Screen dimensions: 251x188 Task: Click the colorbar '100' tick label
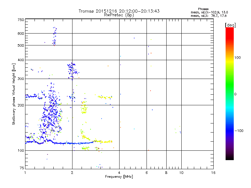(x=238, y=58)
